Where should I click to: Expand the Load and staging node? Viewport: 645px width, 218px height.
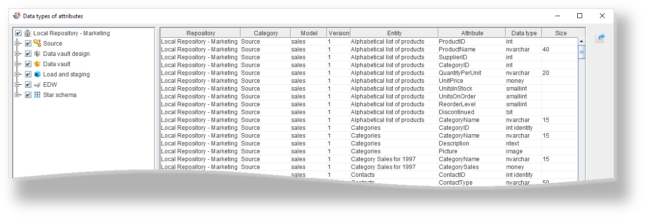pyautogui.click(x=18, y=74)
